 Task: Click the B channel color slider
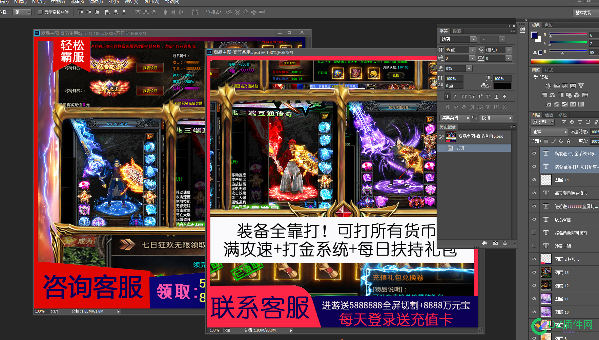(x=568, y=51)
